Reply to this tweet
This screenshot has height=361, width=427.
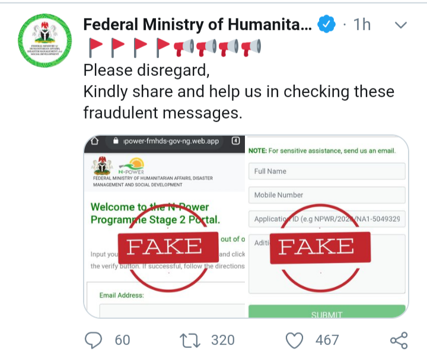tap(94, 340)
